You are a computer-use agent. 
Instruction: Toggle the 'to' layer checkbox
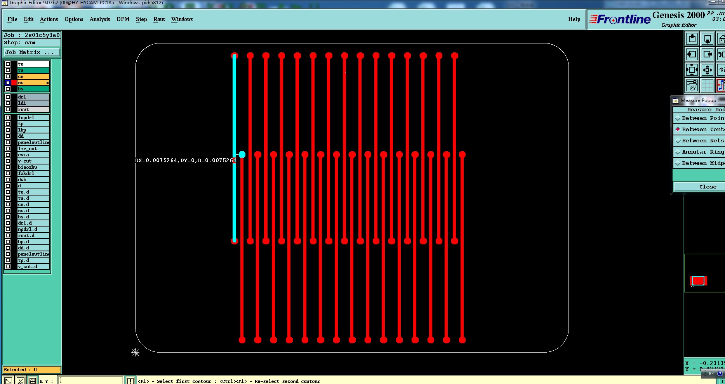(x=8, y=64)
